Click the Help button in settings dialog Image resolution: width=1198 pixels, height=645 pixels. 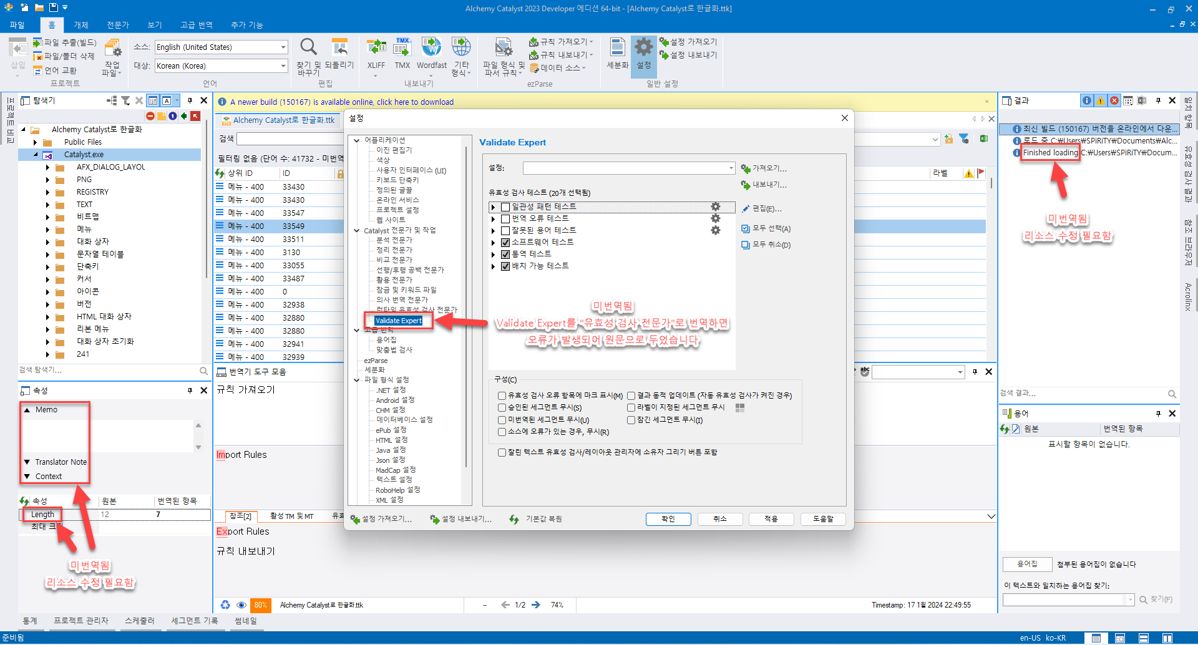[x=823, y=519]
